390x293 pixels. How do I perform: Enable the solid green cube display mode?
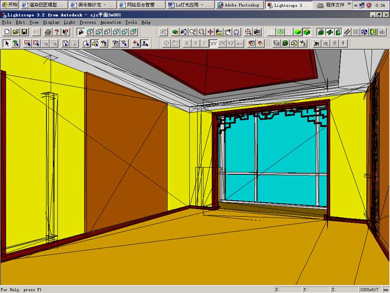point(307,32)
